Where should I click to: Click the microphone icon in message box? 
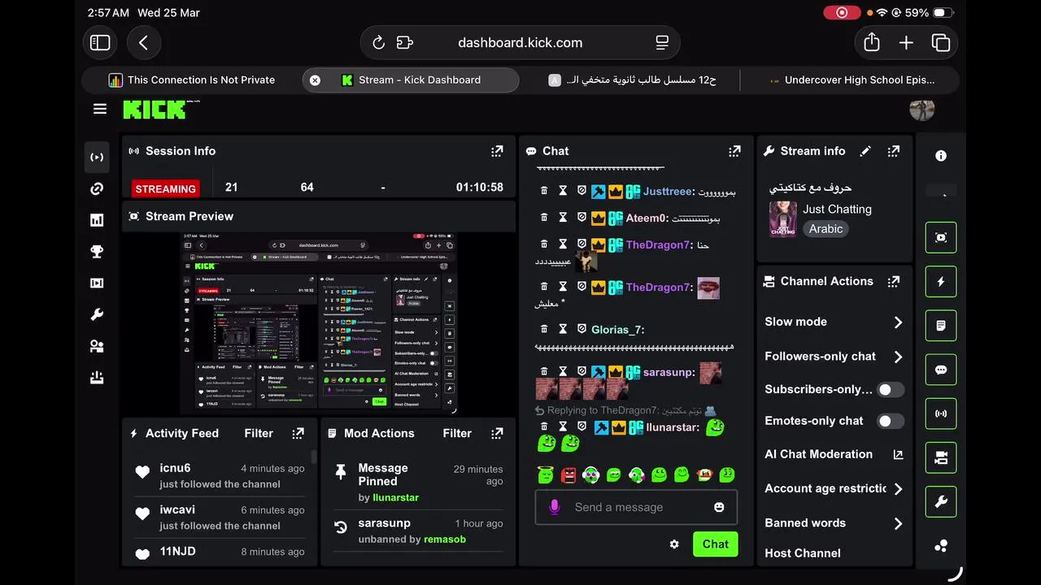555,507
